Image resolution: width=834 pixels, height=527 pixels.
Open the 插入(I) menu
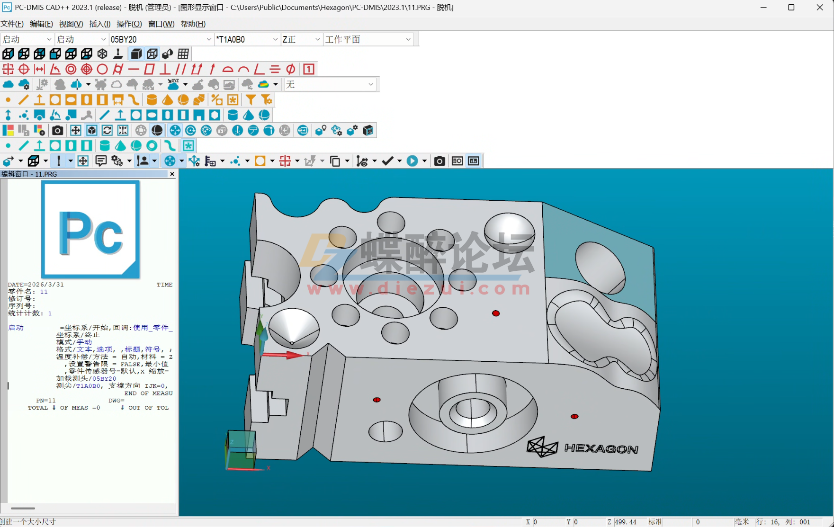pyautogui.click(x=99, y=24)
